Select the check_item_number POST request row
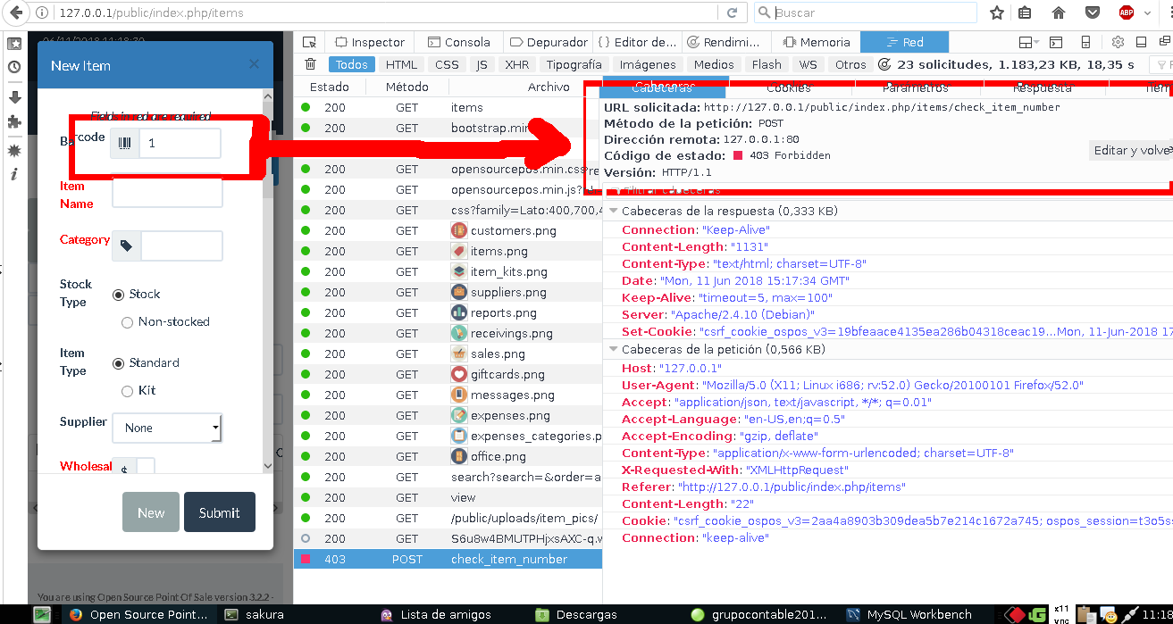The width and height of the screenshot is (1173, 624). pyautogui.click(x=448, y=559)
